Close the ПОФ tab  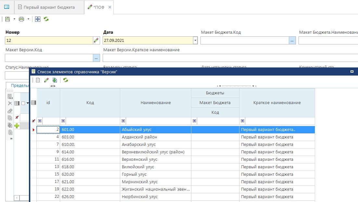pos(110,7)
